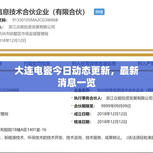
Task: Select the partially visible 列入严重 tab on right
Action: 145,63
